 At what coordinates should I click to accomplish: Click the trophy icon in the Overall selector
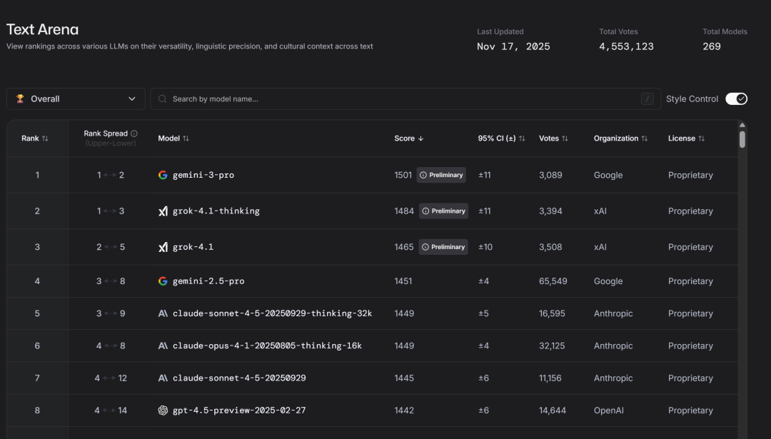pos(20,99)
